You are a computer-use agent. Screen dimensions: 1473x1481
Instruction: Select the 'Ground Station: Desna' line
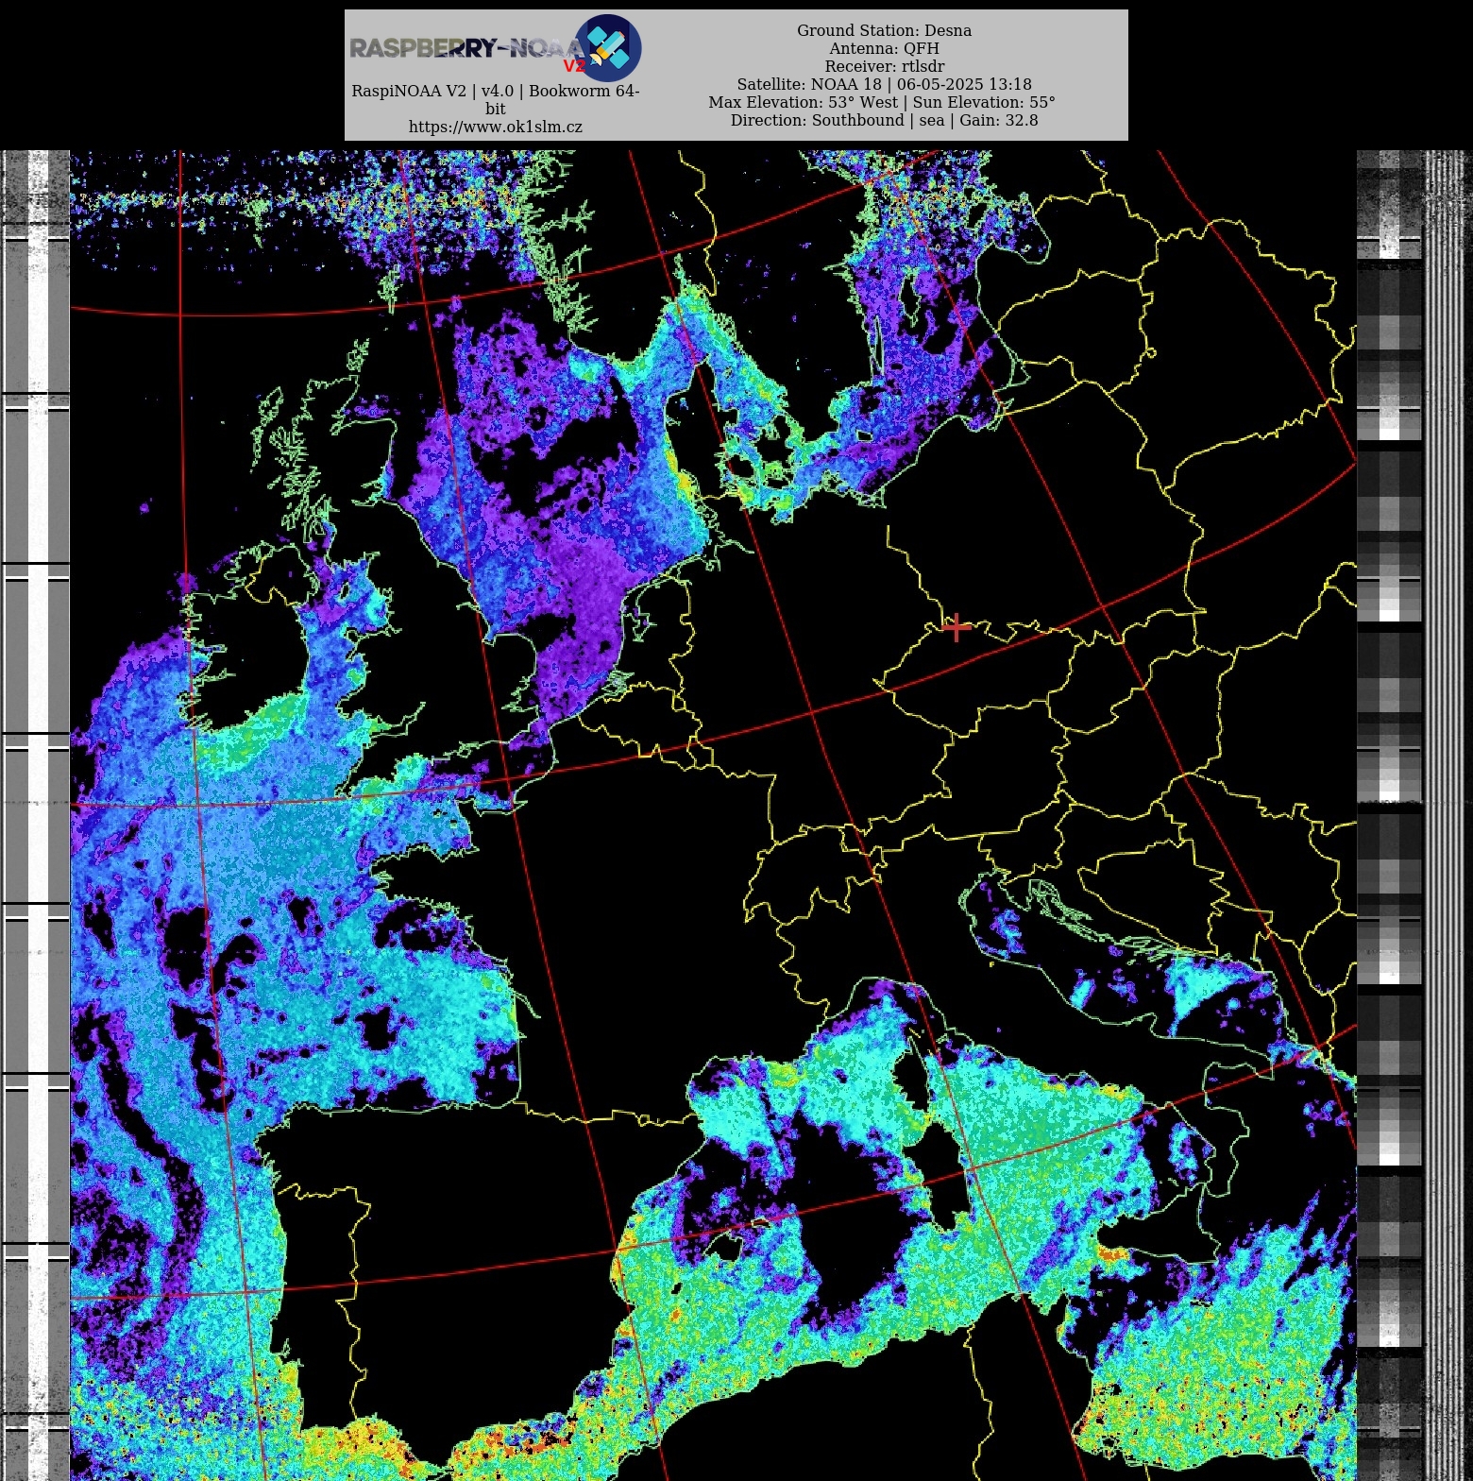(884, 30)
